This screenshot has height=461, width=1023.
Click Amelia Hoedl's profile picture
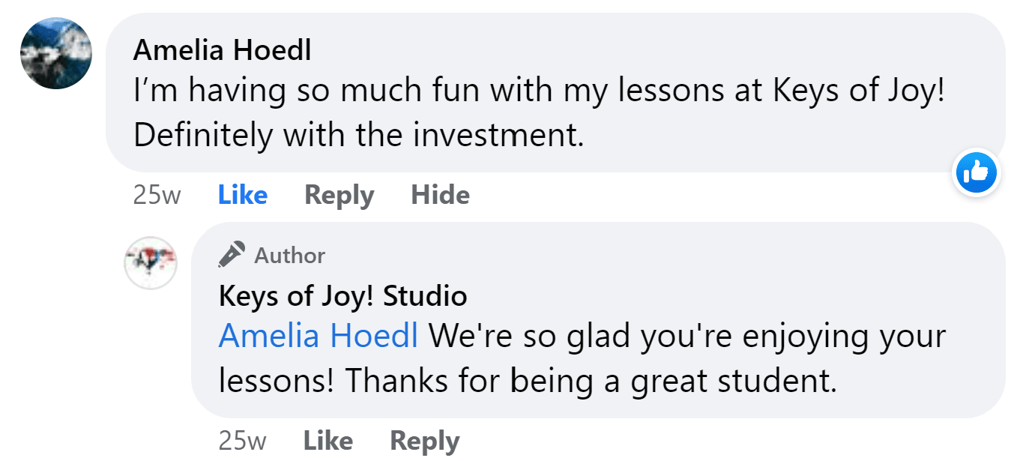56,53
